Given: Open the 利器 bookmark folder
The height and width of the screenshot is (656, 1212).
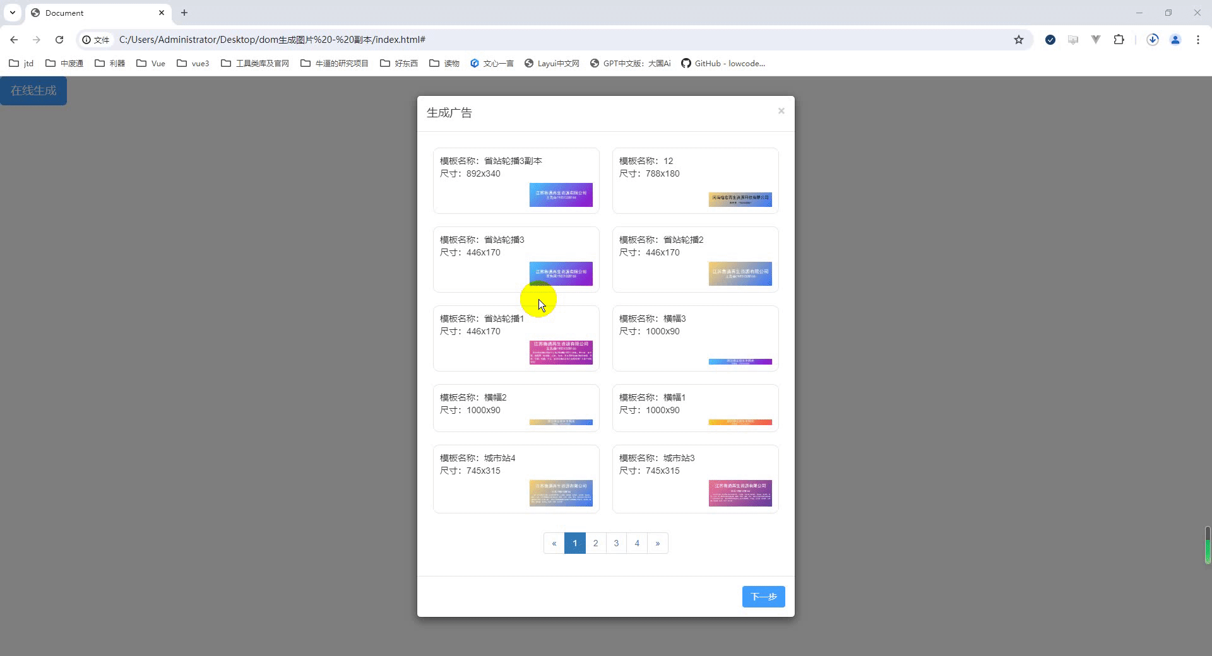Looking at the screenshot, I should point(110,63).
